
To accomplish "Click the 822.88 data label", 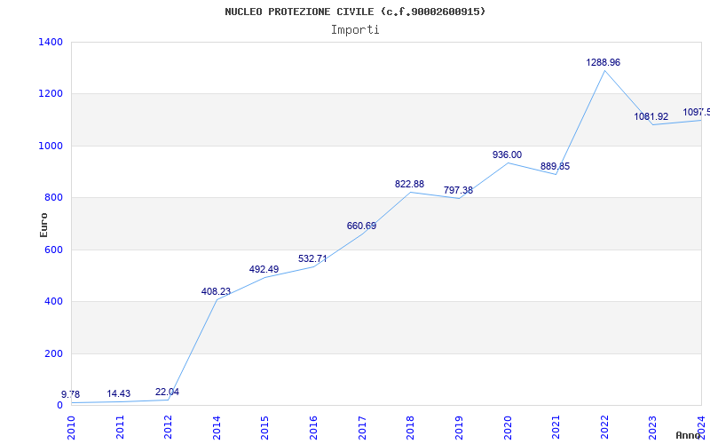I will point(409,185).
